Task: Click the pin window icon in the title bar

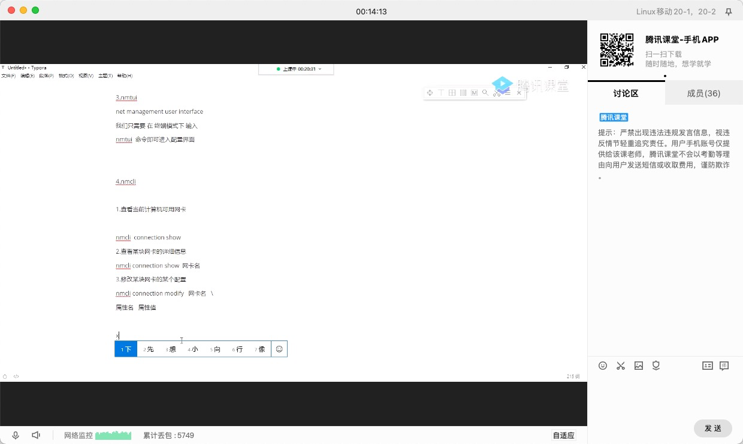Action: point(729,11)
